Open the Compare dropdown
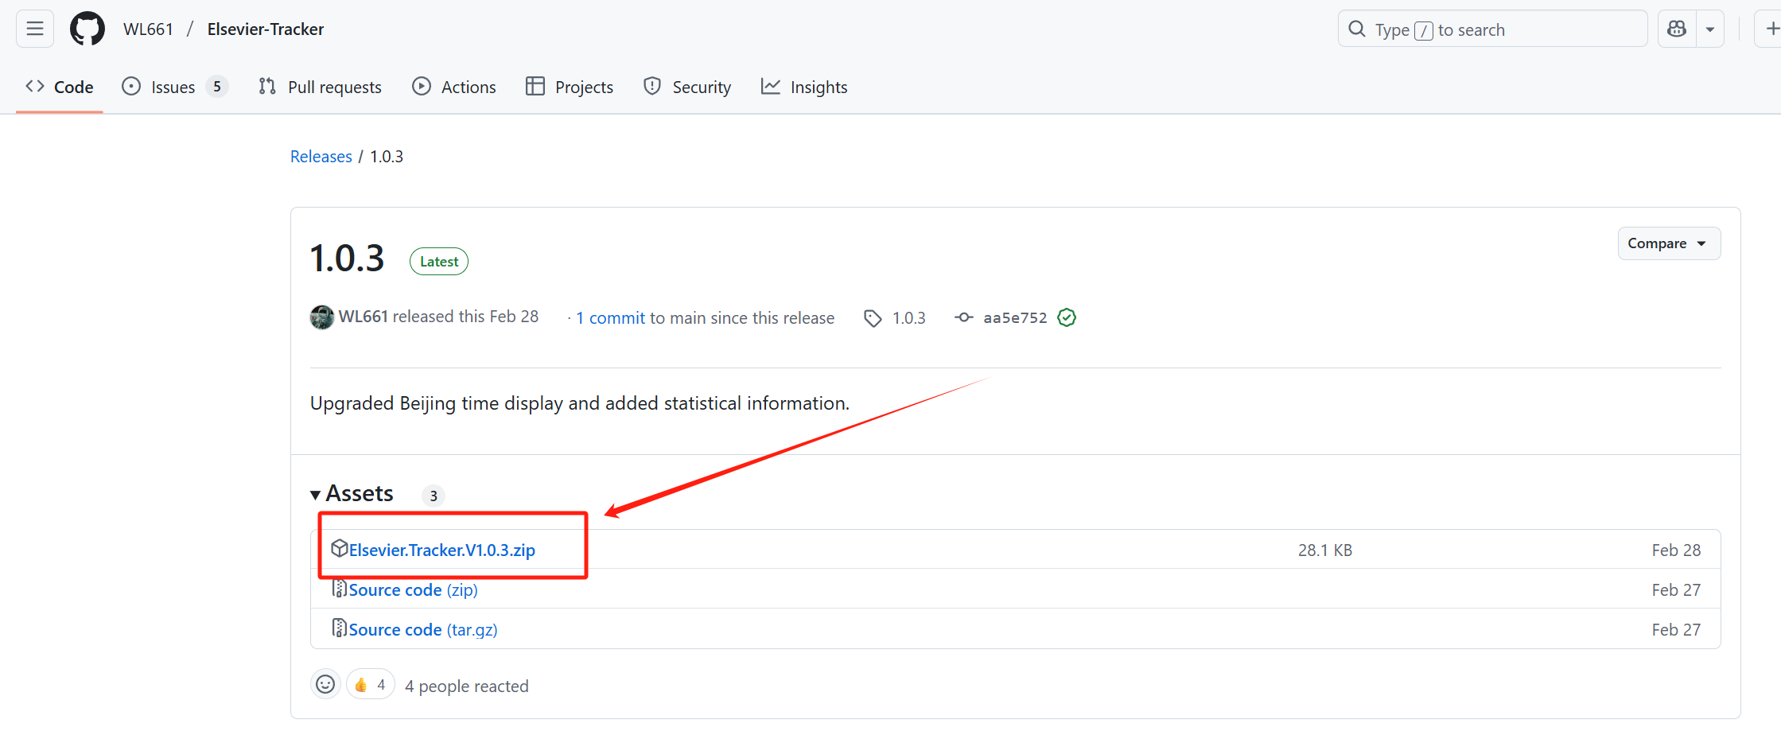Viewport: 1781px width, 739px height. tap(1669, 243)
